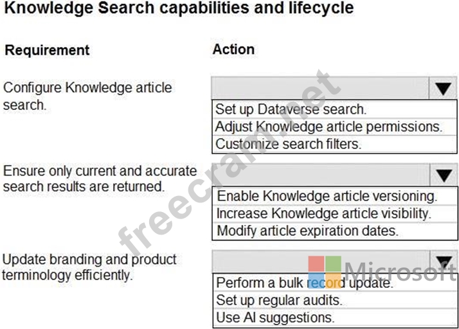This screenshot has height=329, width=459.
Task: Choose 'Adjust Knowledge article permissions' option
Action: [328, 127]
